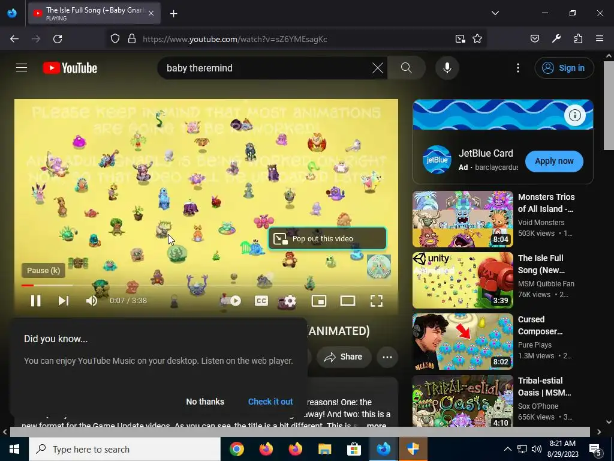
Task: Open the developer tools wrench icon
Action: [x=556, y=39]
